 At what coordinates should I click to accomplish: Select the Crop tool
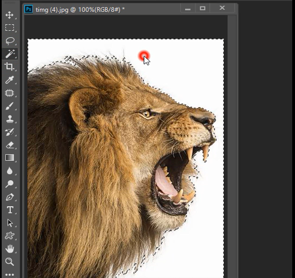(x=9, y=67)
